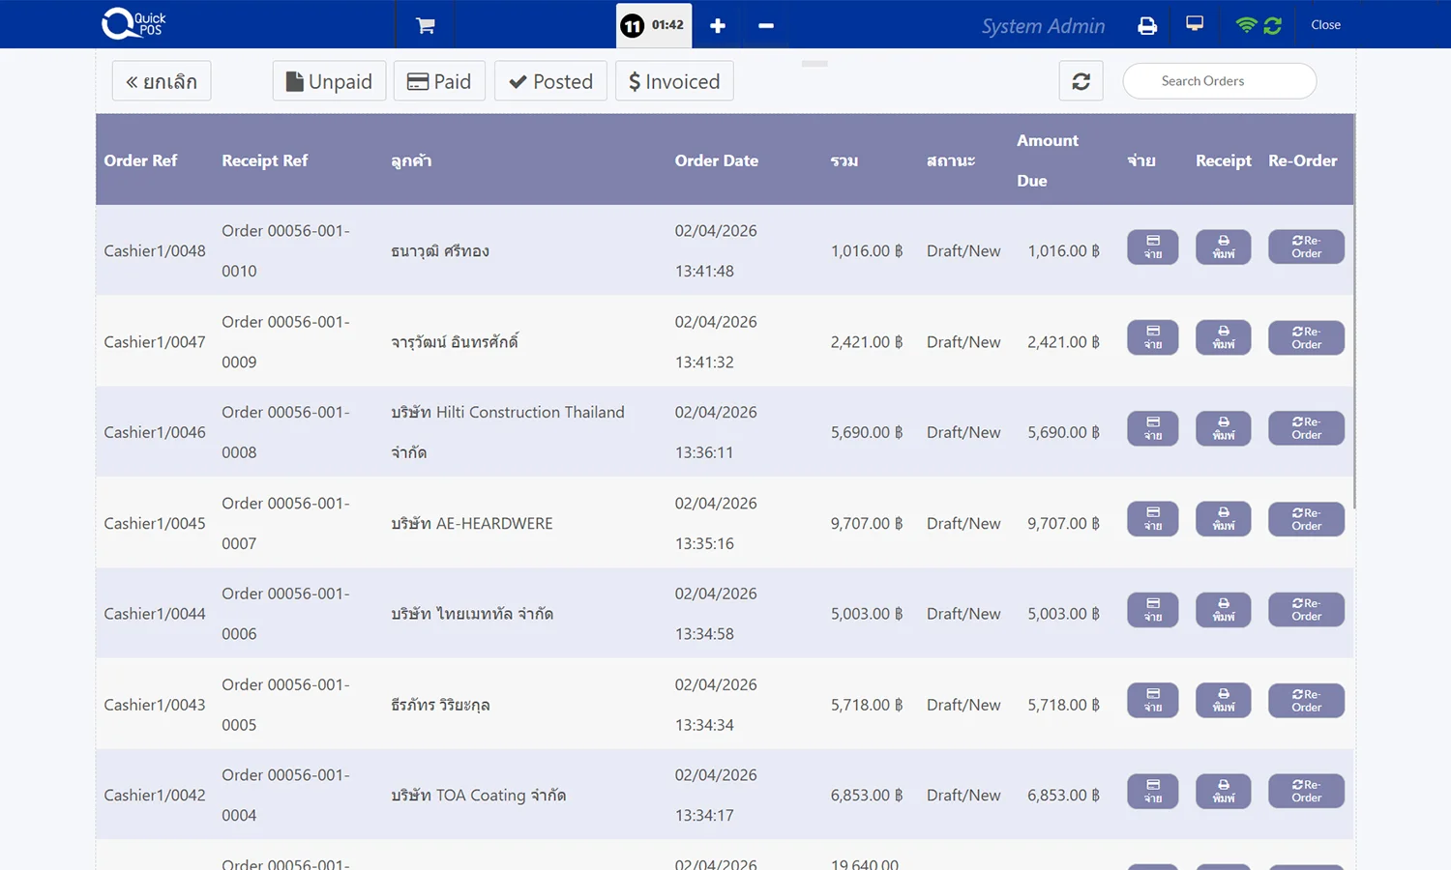
Task: Click the printer icon in header
Action: click(x=1147, y=25)
